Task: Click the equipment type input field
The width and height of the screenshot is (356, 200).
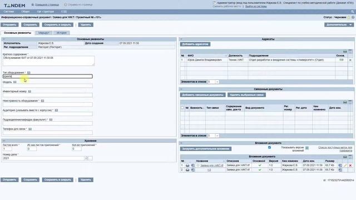Action: tap(48, 76)
